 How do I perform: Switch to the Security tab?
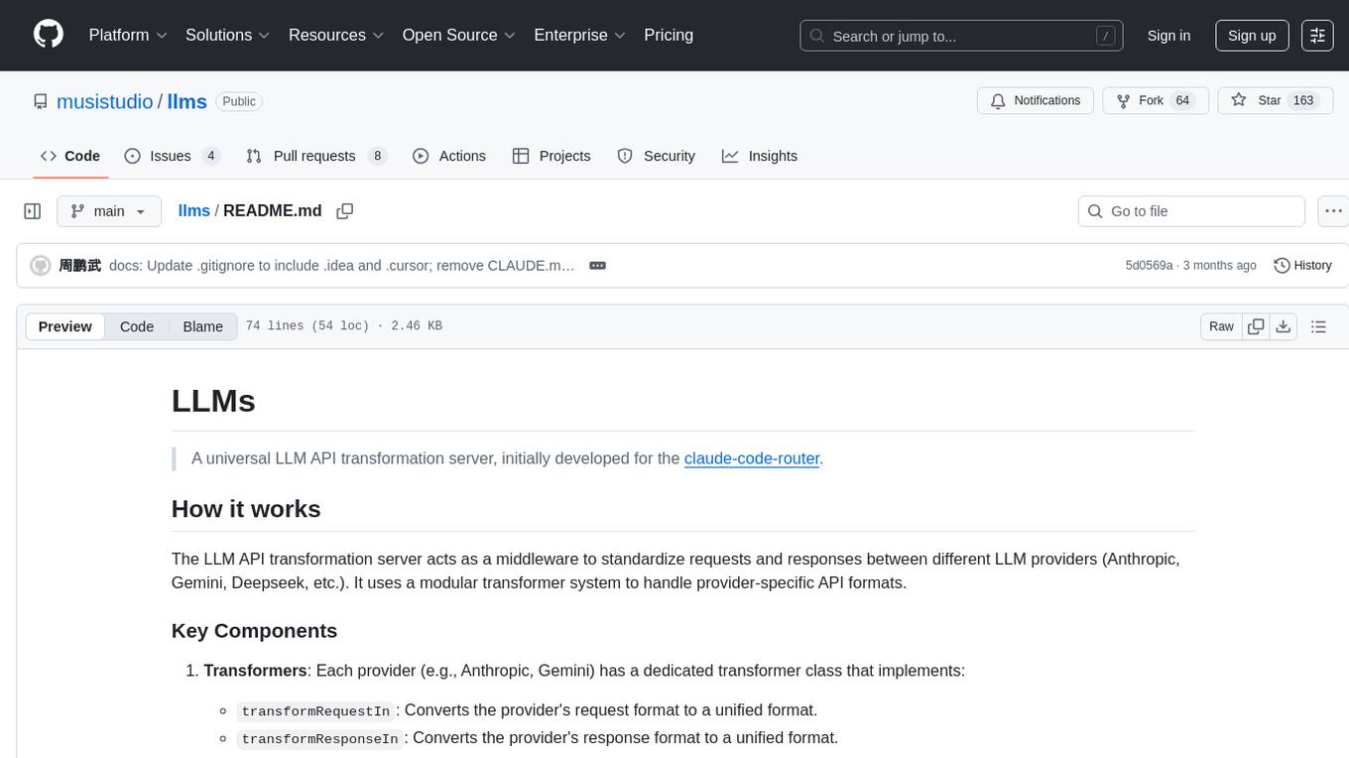tap(657, 156)
